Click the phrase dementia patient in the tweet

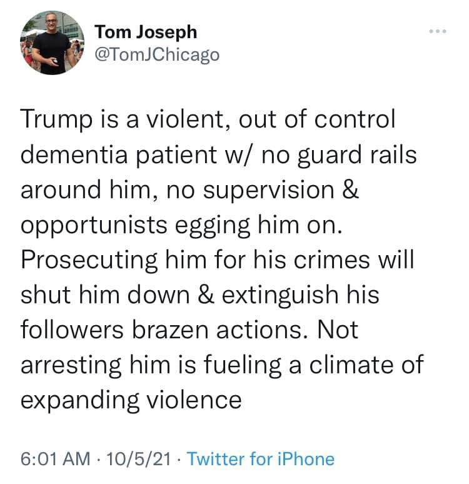119,154
